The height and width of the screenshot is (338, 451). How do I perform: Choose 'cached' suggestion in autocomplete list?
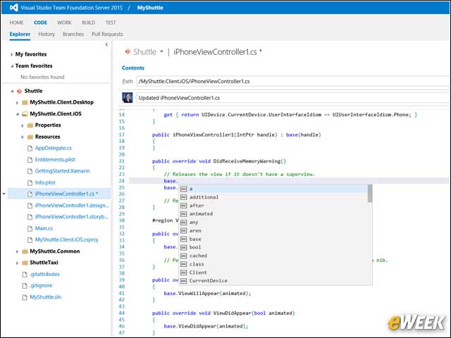(273, 256)
